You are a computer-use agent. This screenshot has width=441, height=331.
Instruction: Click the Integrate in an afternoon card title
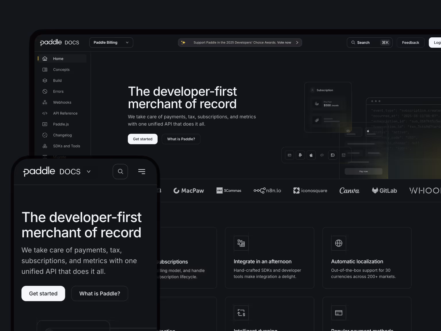tap(262, 261)
